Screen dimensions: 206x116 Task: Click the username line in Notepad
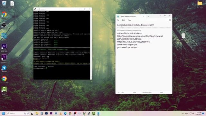click(127, 44)
